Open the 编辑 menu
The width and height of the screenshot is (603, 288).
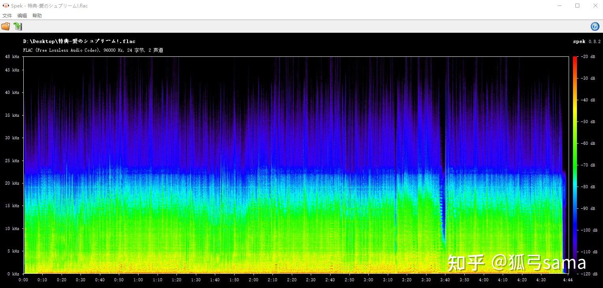coord(22,16)
